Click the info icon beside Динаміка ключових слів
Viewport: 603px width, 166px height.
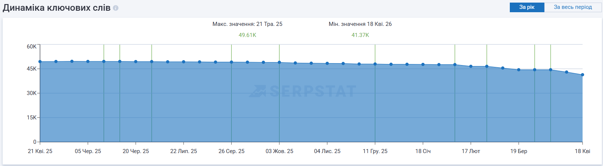pyautogui.click(x=116, y=8)
